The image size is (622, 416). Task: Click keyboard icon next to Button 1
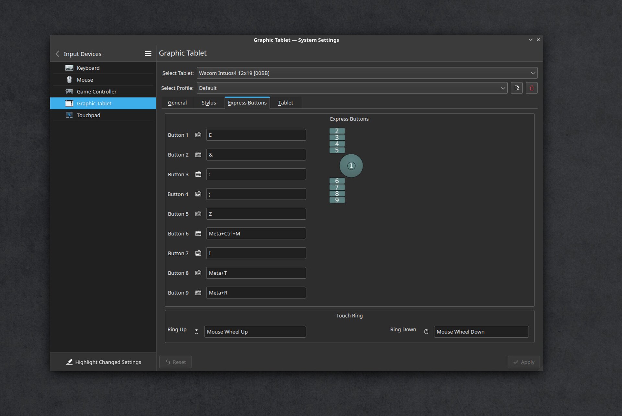coord(198,135)
